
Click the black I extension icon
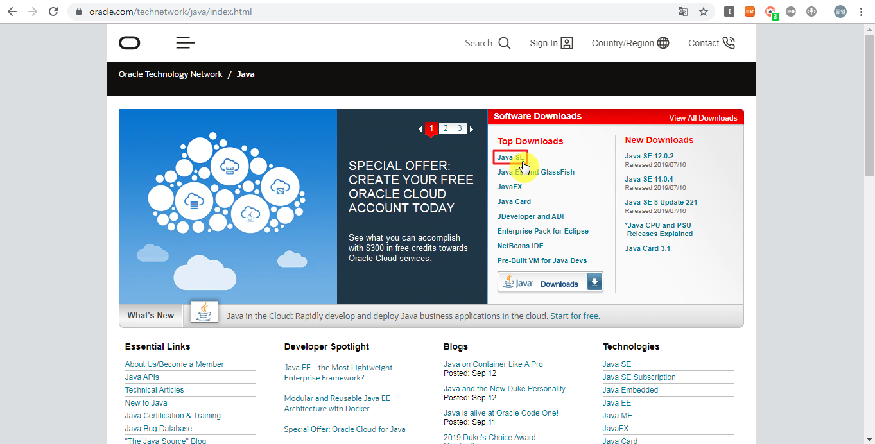729,12
